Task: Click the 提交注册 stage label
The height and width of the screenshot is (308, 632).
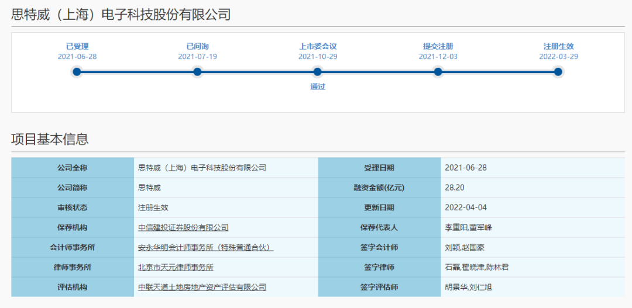Action: tap(438, 46)
